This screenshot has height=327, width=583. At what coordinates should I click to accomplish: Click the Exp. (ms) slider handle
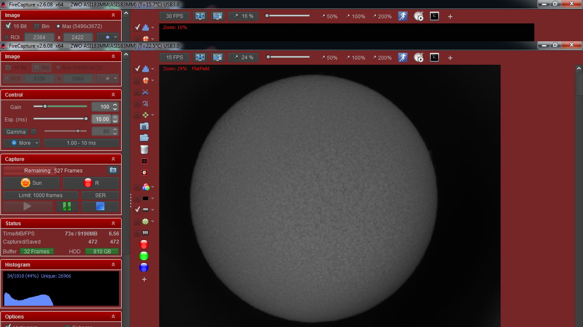86,119
